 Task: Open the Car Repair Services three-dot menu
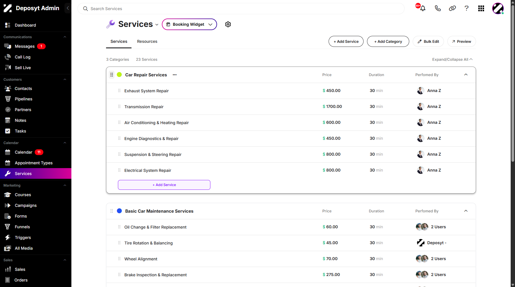coord(175,75)
